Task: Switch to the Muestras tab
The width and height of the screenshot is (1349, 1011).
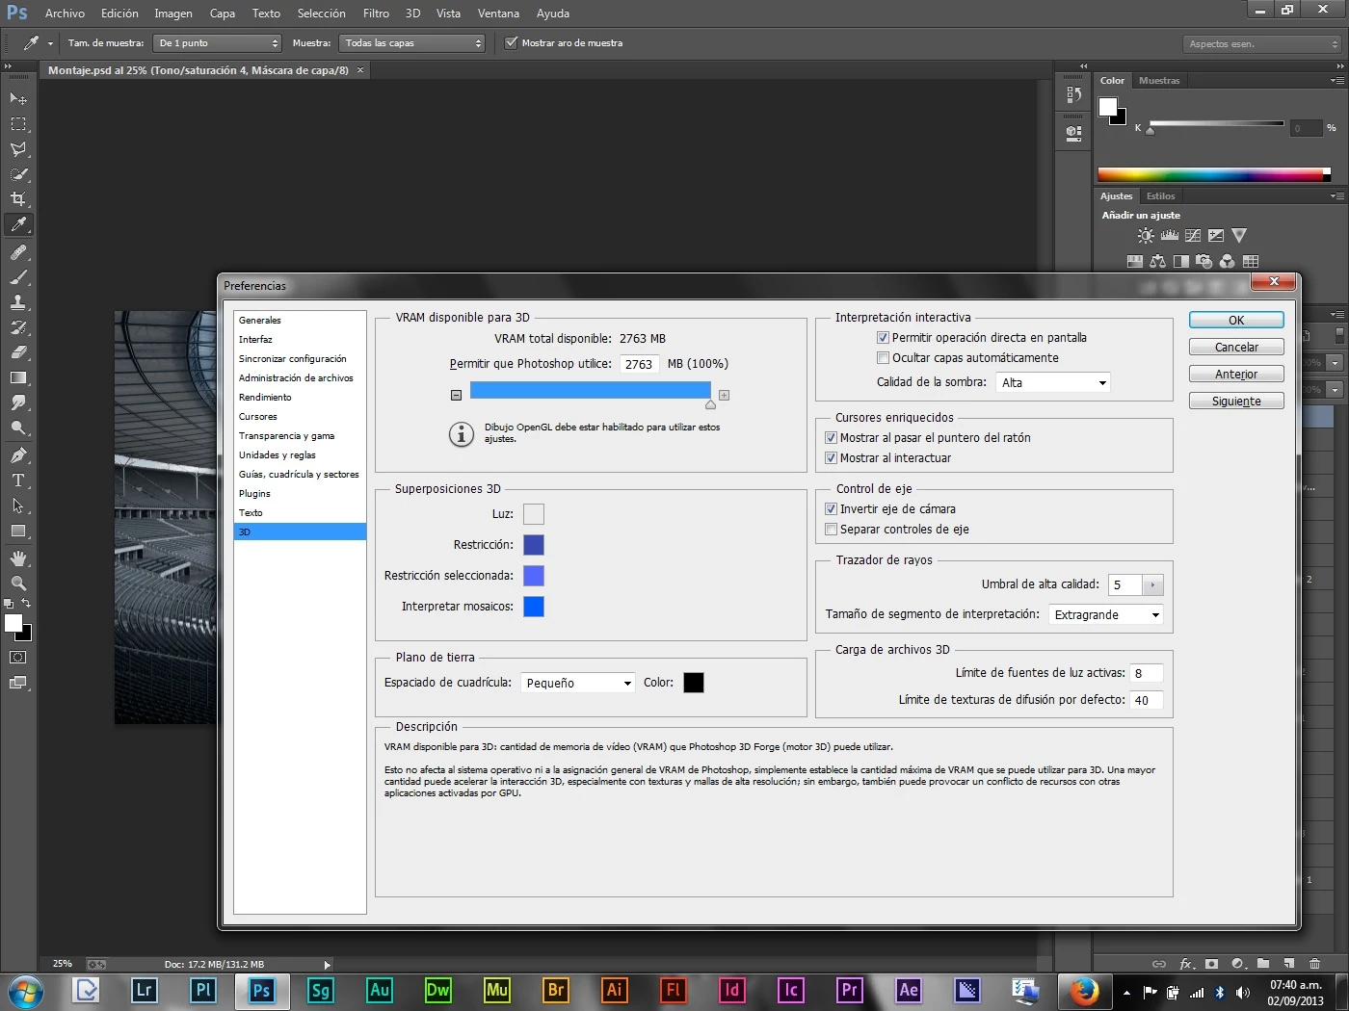Action: point(1159,81)
